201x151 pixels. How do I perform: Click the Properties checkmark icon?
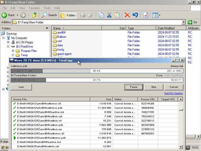click(146, 15)
